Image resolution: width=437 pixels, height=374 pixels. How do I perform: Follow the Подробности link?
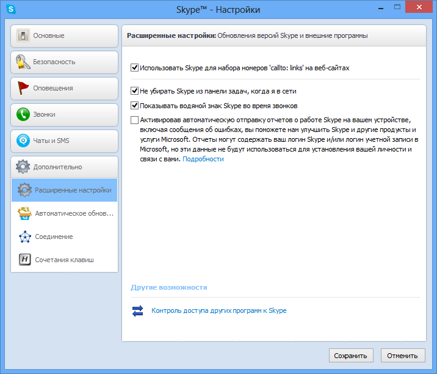click(203, 159)
